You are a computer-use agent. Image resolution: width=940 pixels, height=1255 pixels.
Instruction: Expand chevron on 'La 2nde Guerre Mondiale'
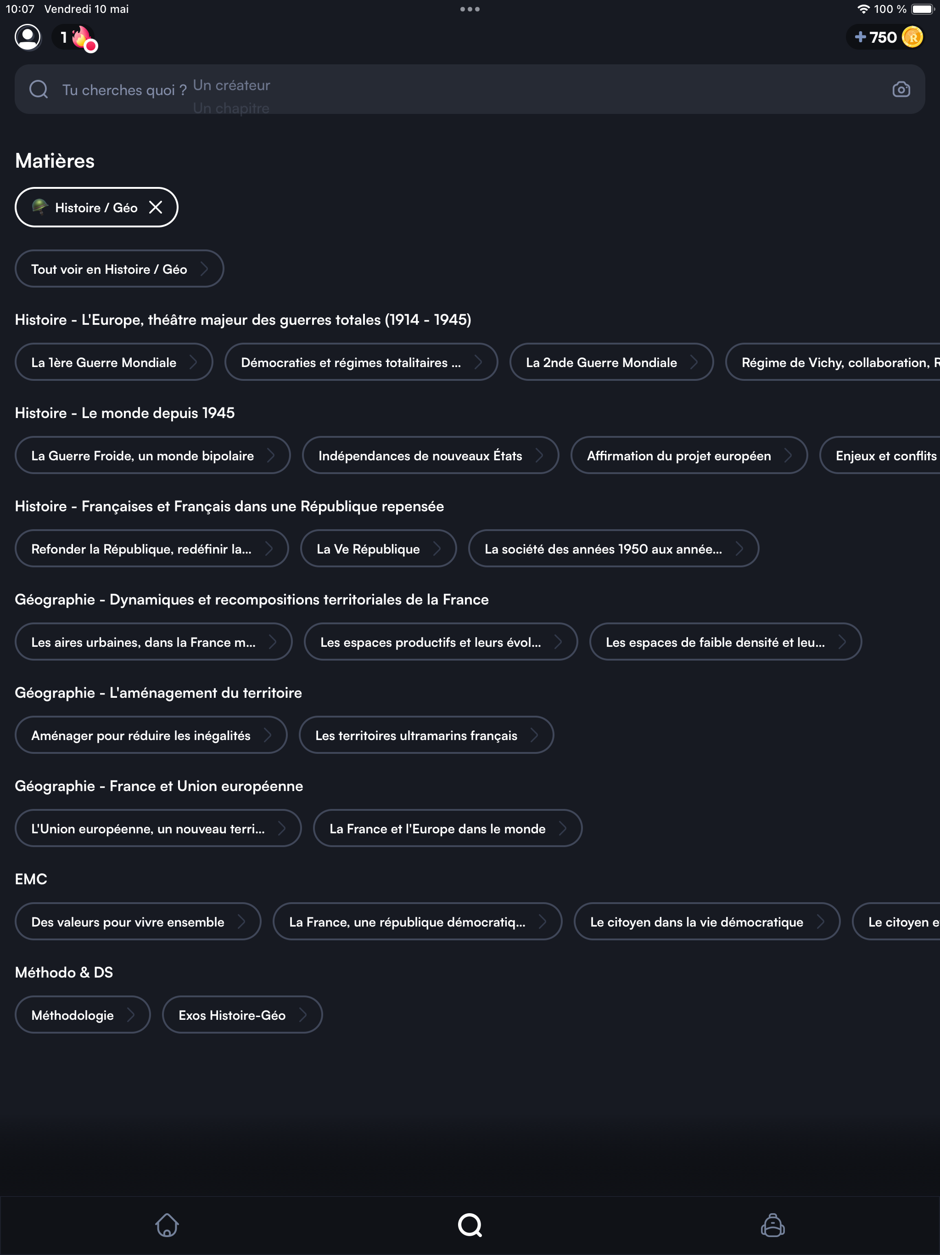(694, 362)
